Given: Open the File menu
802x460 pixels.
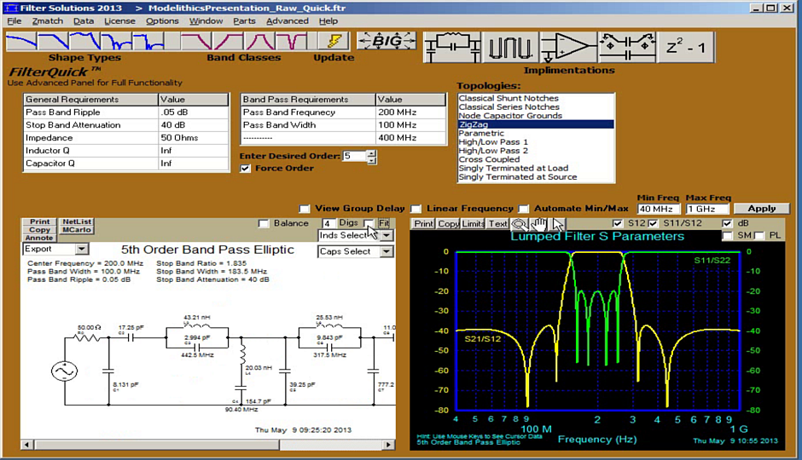Looking at the screenshot, I should (x=15, y=21).
